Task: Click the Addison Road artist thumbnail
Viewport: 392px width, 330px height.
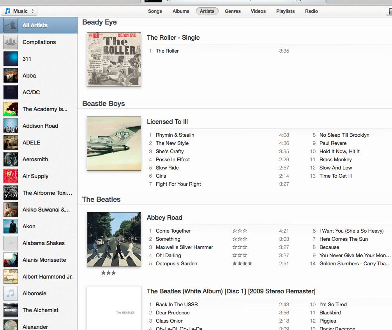Action: 11,126
